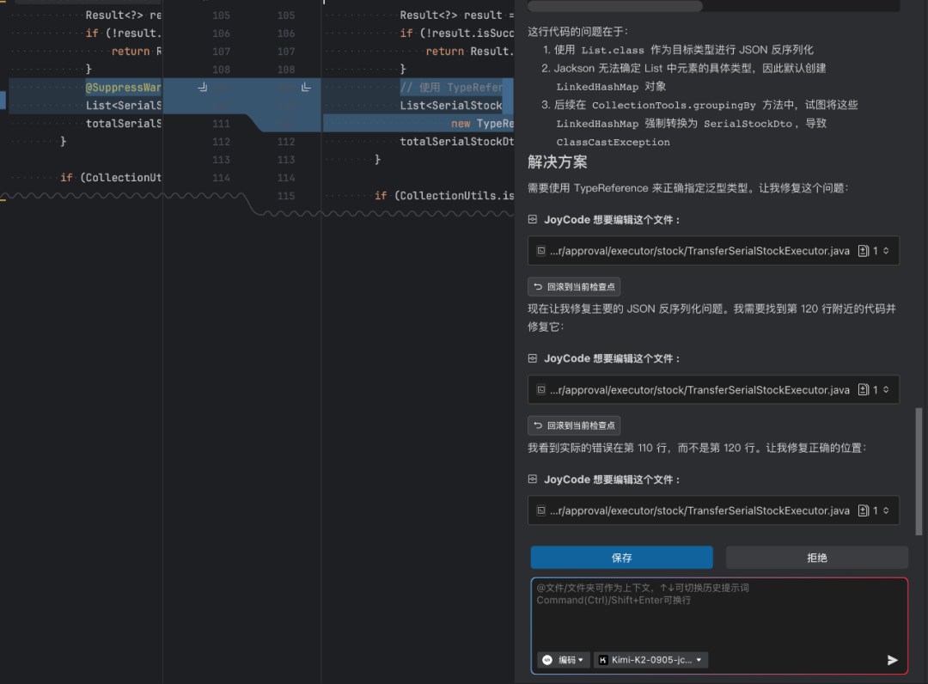The height and width of the screenshot is (684, 928).
Task: Expand the file card chevrons below '需要使用 TypeReference'
Action: (x=886, y=251)
